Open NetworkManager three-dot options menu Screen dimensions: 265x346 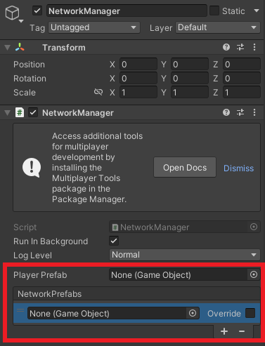254,112
